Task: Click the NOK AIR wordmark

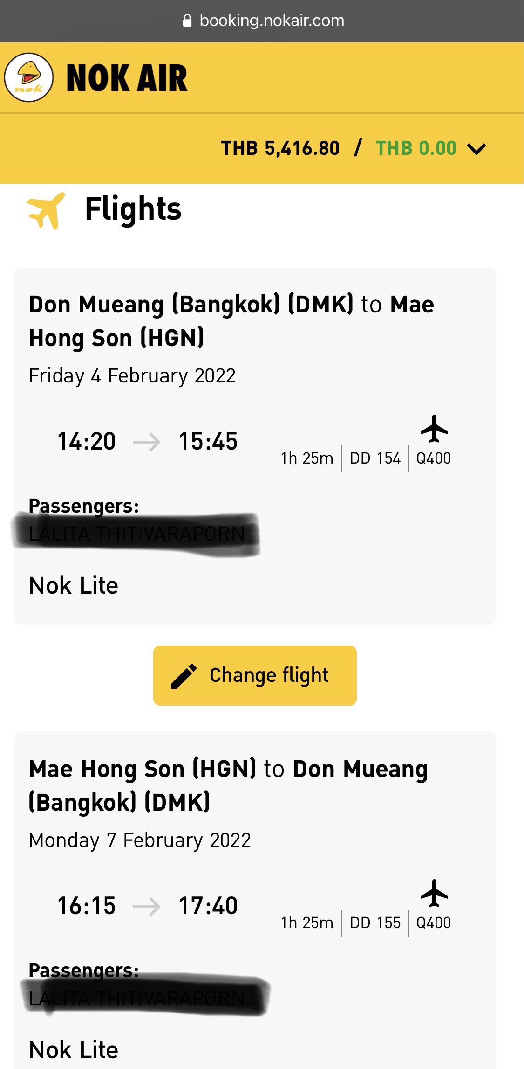Action: 127,78
